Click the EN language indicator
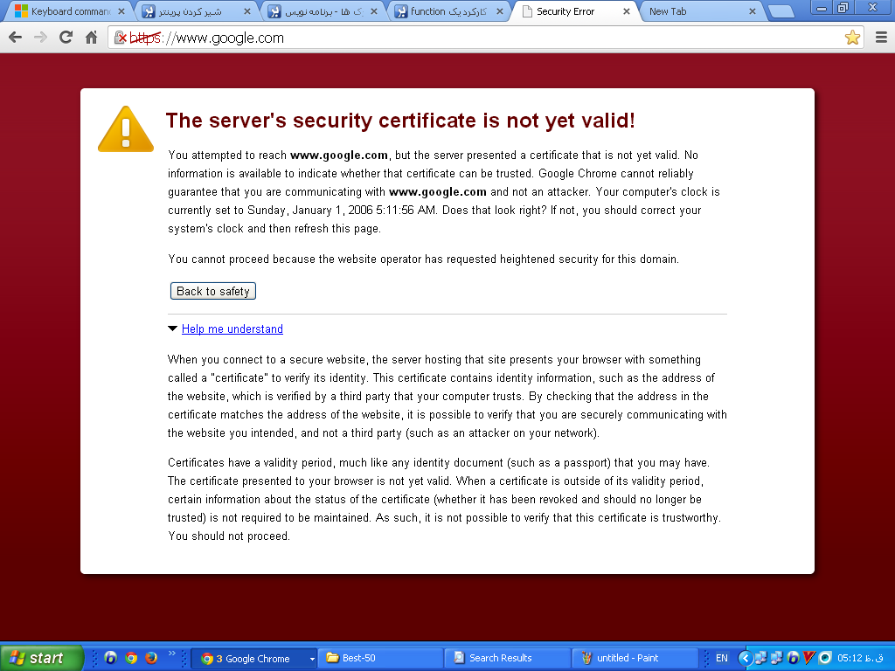 pyautogui.click(x=721, y=658)
